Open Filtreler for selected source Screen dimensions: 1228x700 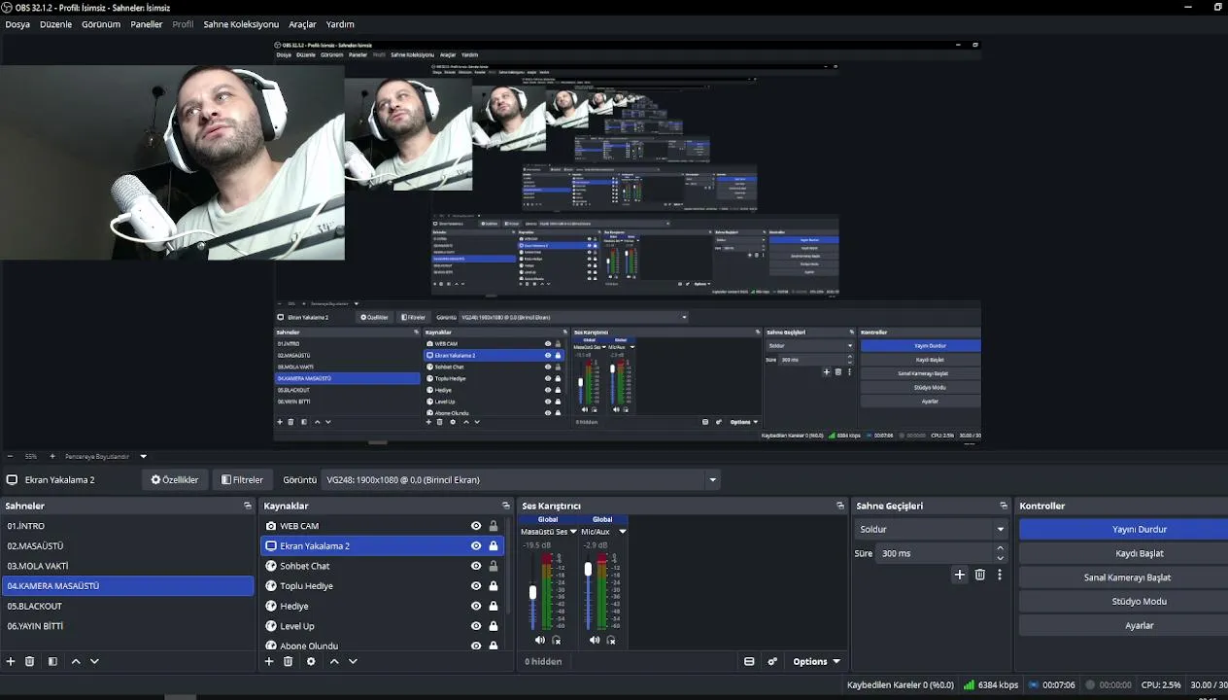click(x=242, y=479)
